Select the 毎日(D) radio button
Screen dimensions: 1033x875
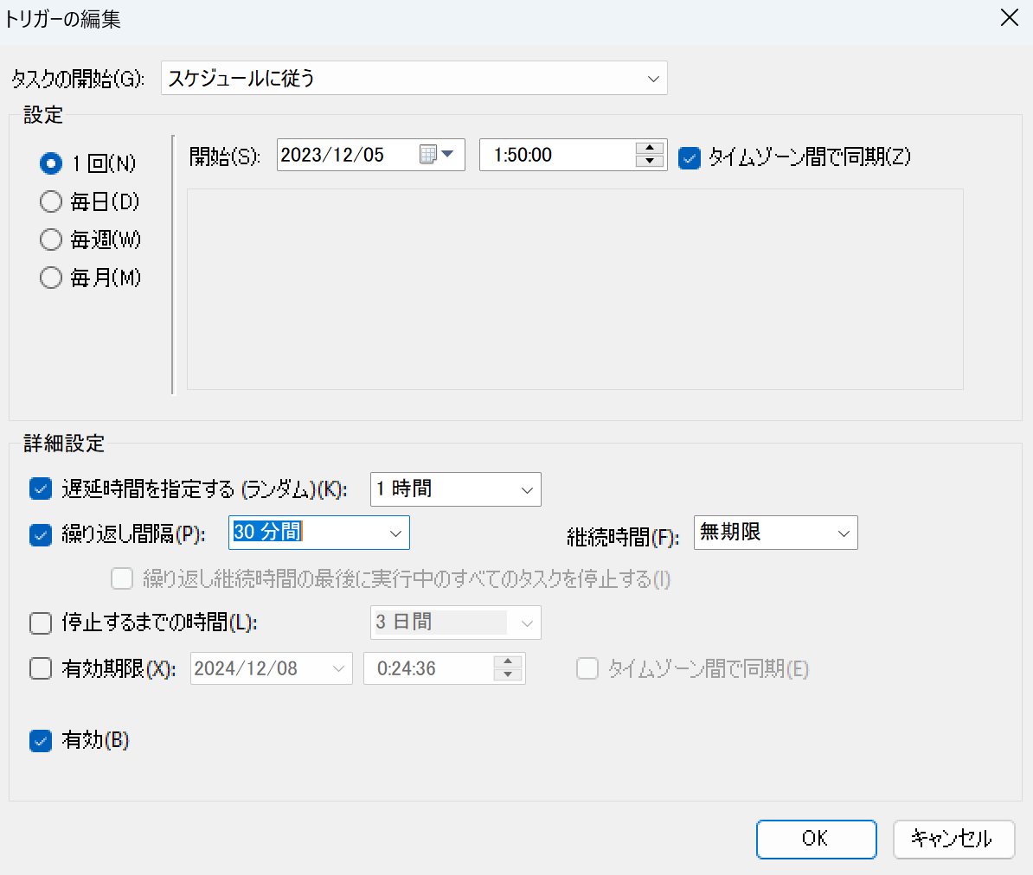(51, 201)
